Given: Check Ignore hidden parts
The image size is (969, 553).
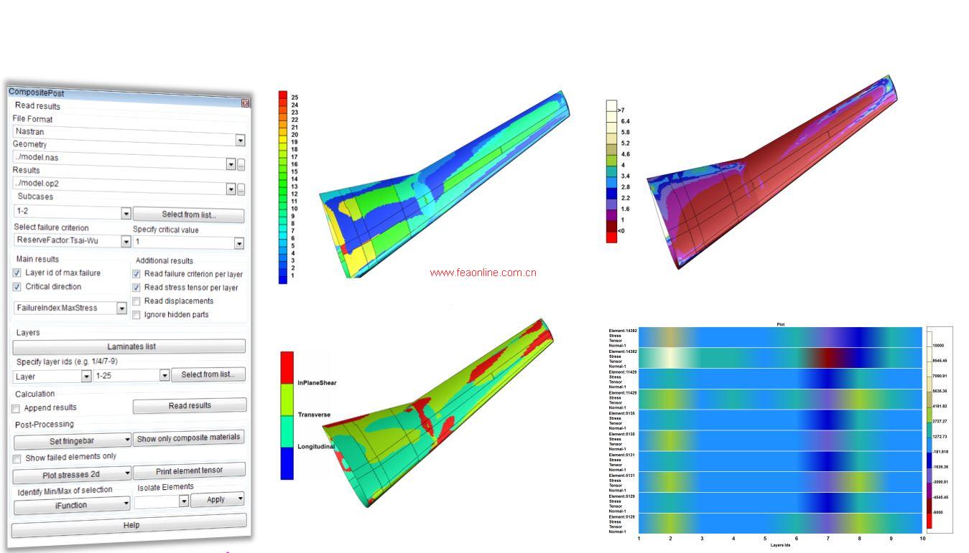Looking at the screenshot, I should coord(136,315).
